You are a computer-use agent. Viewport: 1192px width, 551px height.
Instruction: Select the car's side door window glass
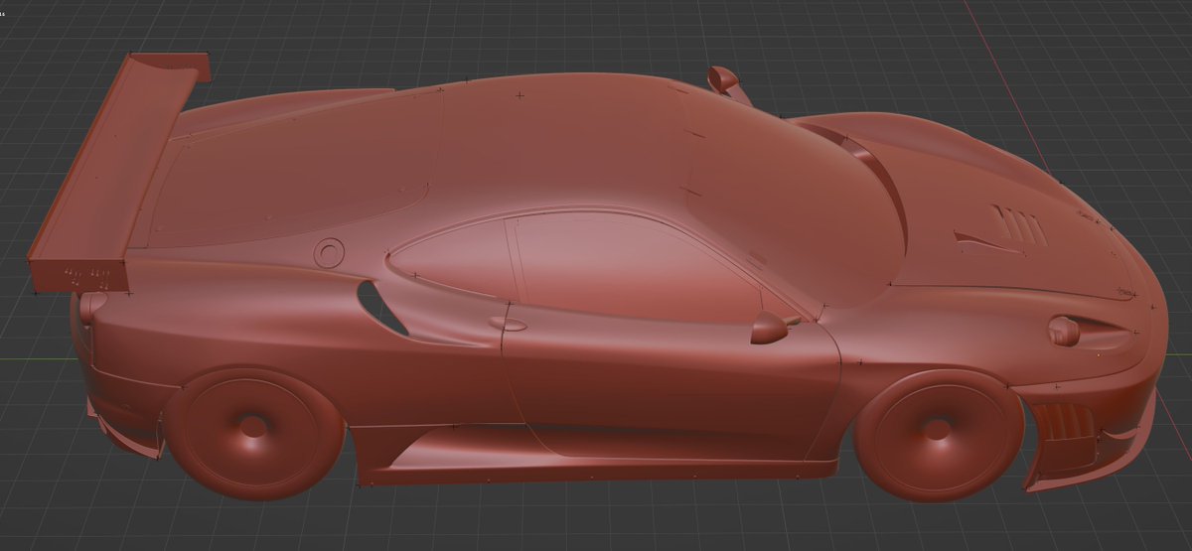pos(636,263)
